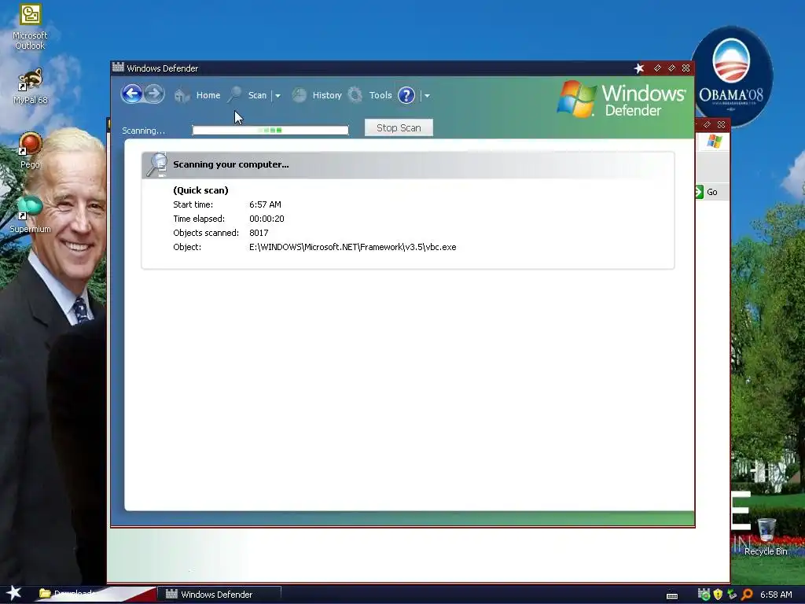Maximize the background window behind Defender
This screenshot has width=805, height=604.
(707, 124)
